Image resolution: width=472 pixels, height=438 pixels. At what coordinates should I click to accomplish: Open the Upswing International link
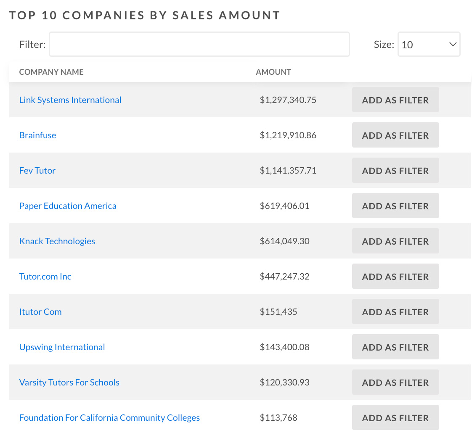click(62, 347)
